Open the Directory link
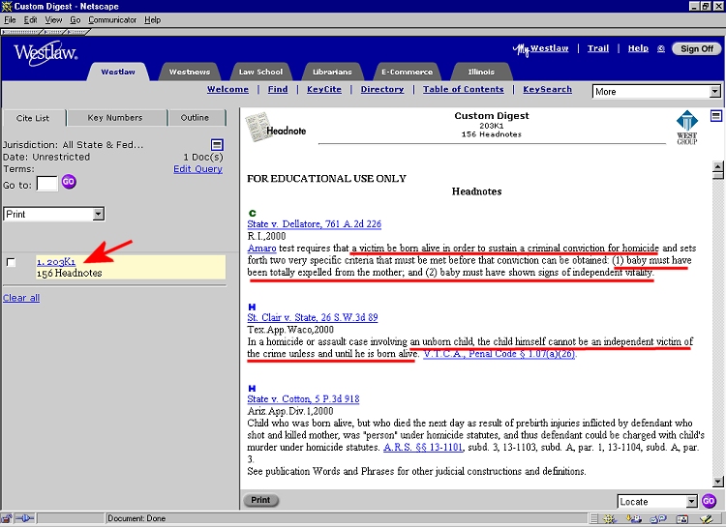 (x=382, y=89)
